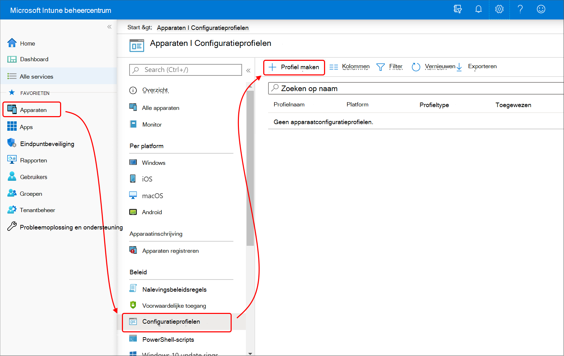Image resolution: width=564 pixels, height=356 pixels.
Task: Click the Rapporten monitor icon
Action: [12, 160]
